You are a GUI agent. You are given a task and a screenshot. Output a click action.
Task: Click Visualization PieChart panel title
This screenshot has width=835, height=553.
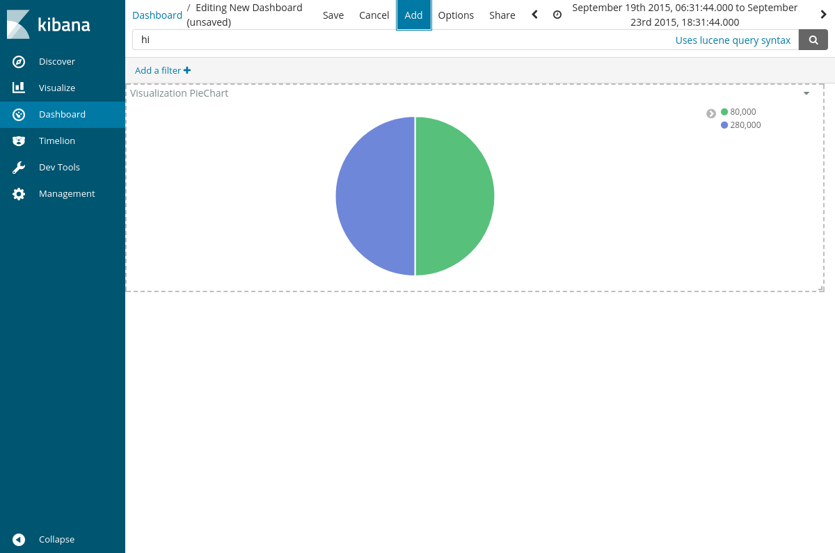(180, 93)
